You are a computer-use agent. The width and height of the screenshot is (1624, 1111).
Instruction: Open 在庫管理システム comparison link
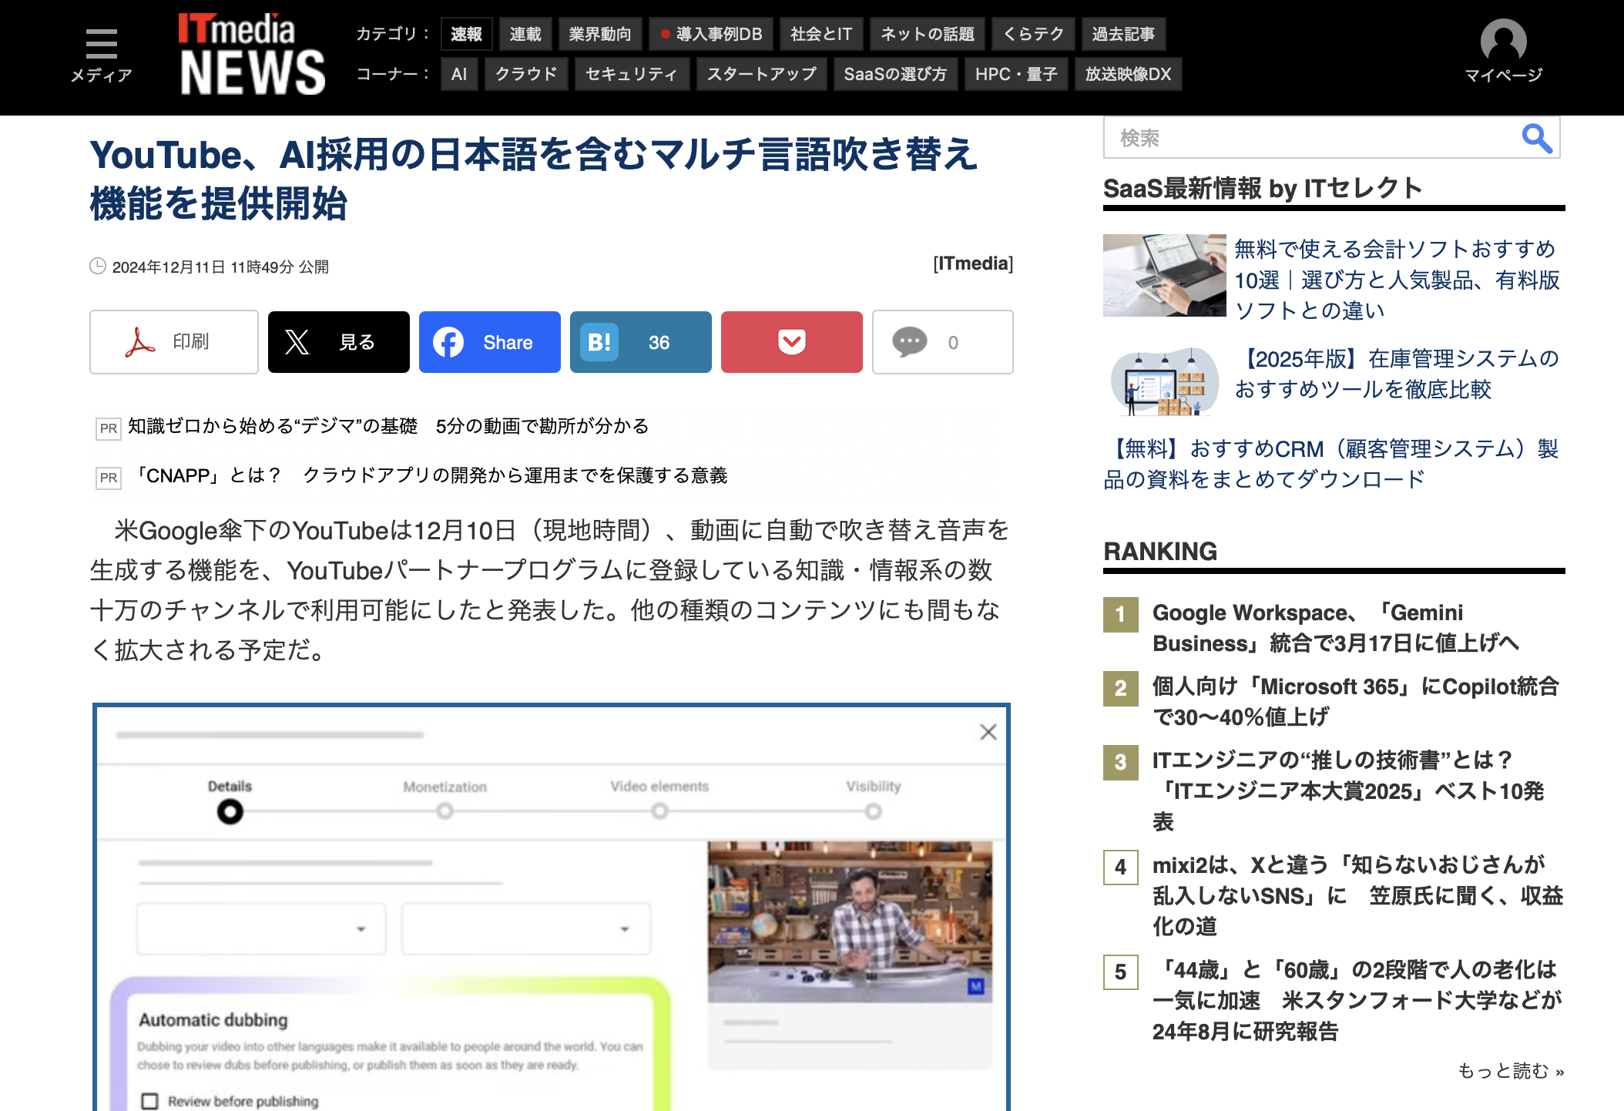[1397, 374]
